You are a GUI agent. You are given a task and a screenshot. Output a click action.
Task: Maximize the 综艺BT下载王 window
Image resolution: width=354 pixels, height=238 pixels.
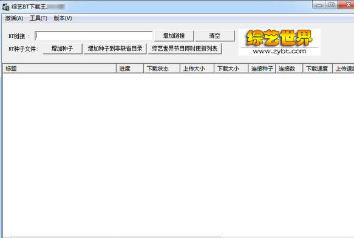[x=331, y=5]
